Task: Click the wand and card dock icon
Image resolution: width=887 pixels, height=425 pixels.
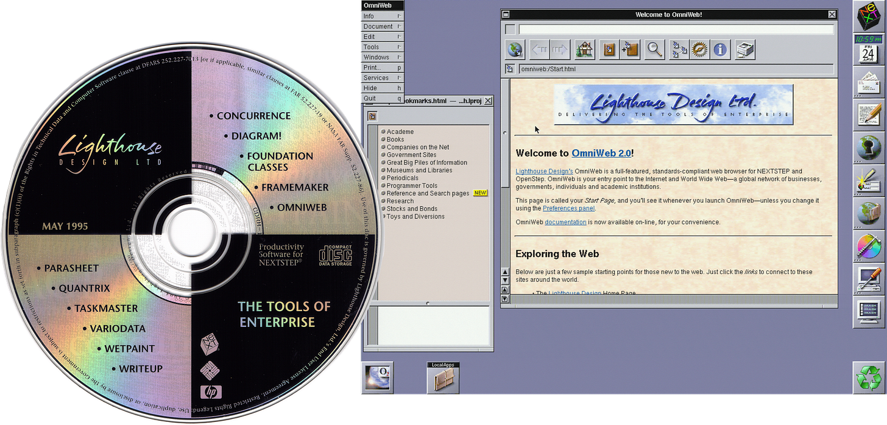Action: coord(869,181)
